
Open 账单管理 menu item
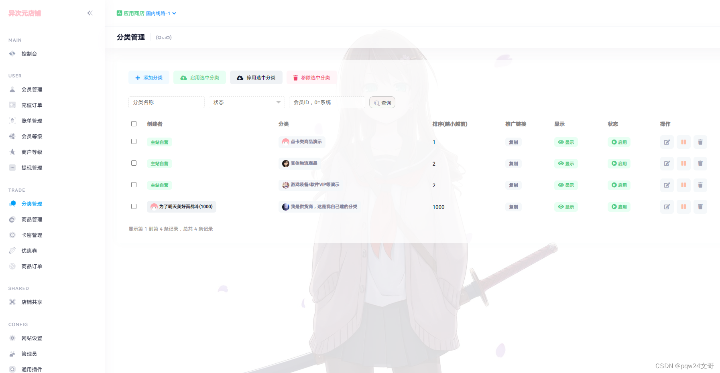click(x=32, y=121)
